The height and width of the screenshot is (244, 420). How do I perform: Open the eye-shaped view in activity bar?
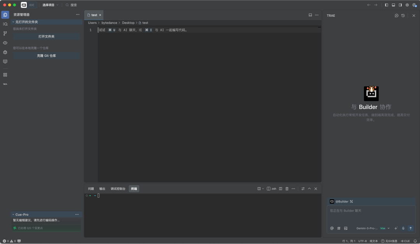point(5,43)
